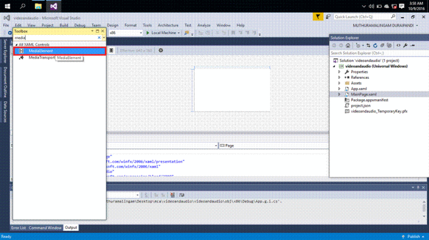Open File Explorer from the taskbar

coord(38,6)
